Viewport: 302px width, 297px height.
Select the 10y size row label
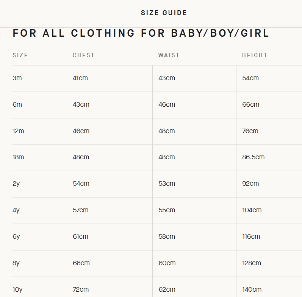pyautogui.click(x=17, y=289)
